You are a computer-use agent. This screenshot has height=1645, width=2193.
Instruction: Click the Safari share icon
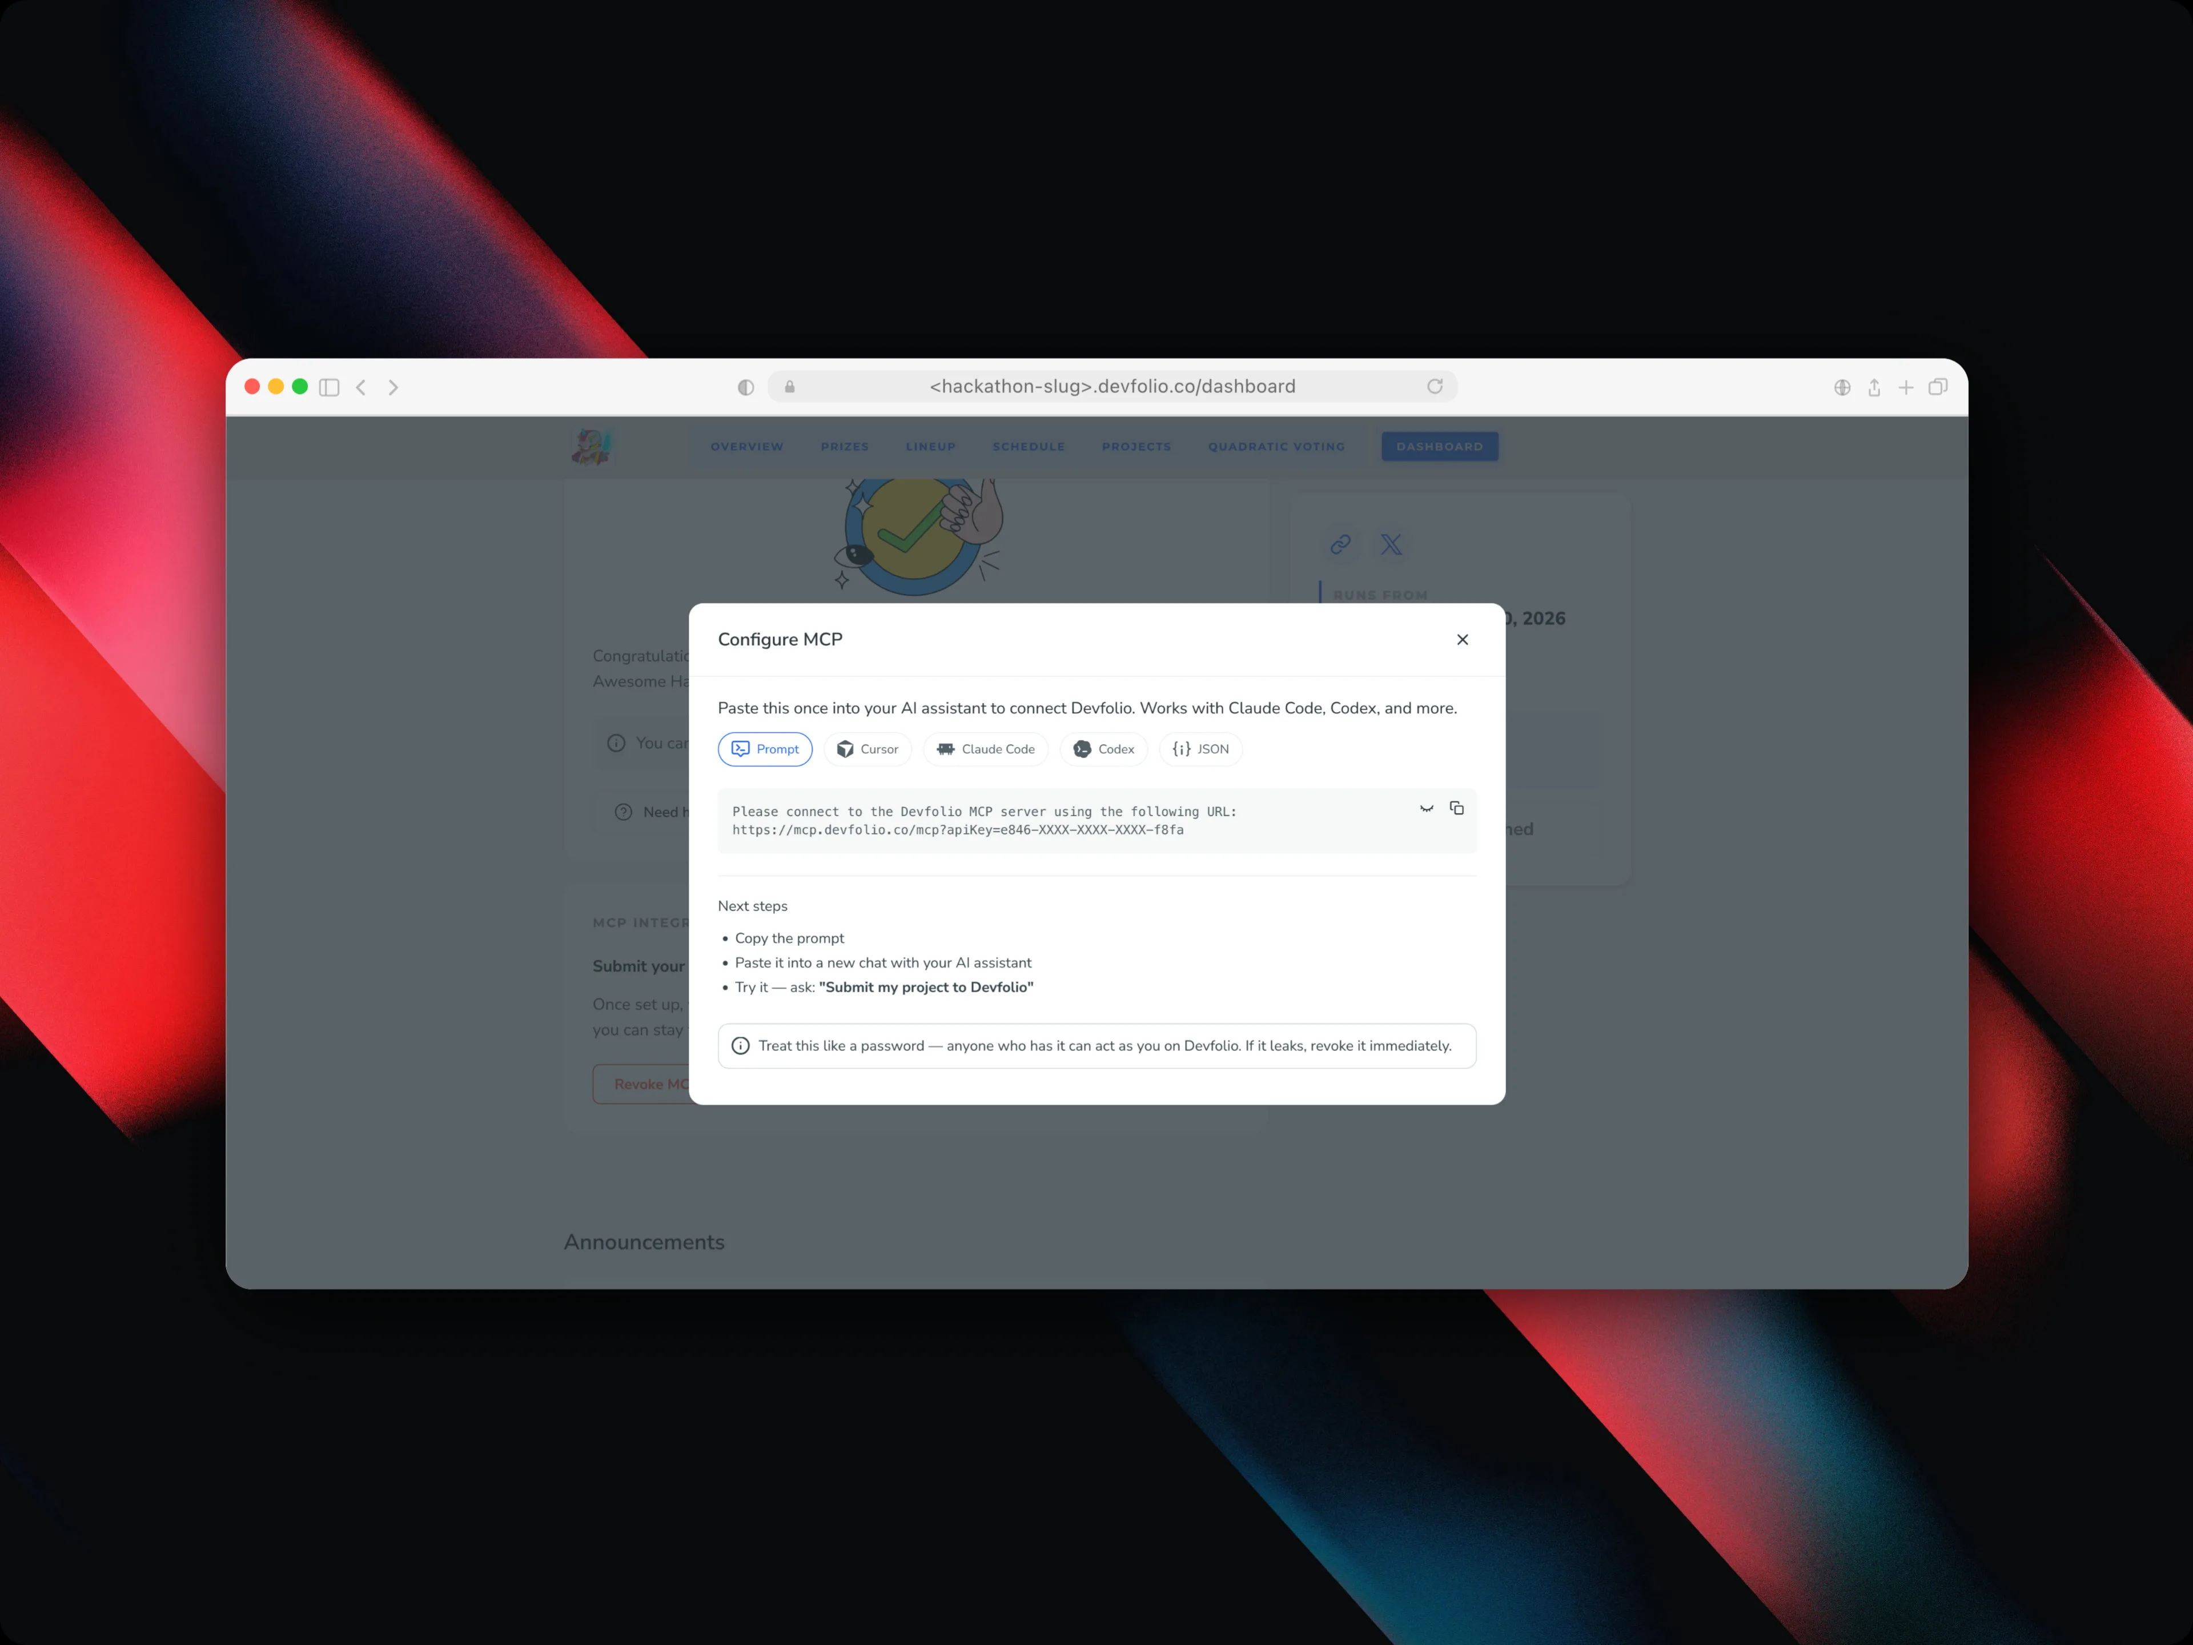click(1874, 387)
